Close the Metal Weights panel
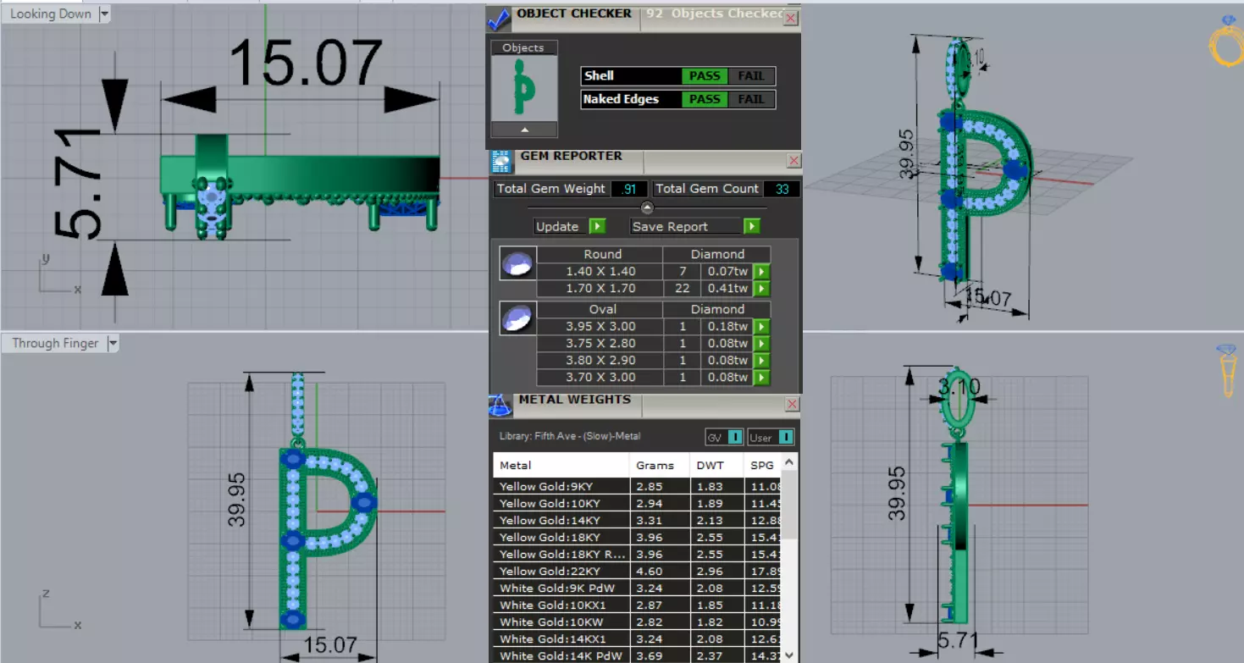Viewport: 1244px width, 663px height. (x=793, y=404)
